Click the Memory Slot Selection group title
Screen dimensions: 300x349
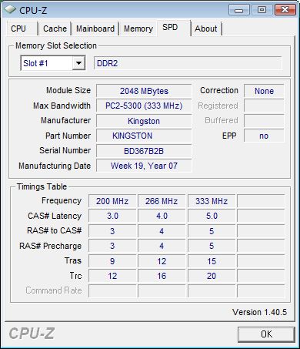[56, 45]
